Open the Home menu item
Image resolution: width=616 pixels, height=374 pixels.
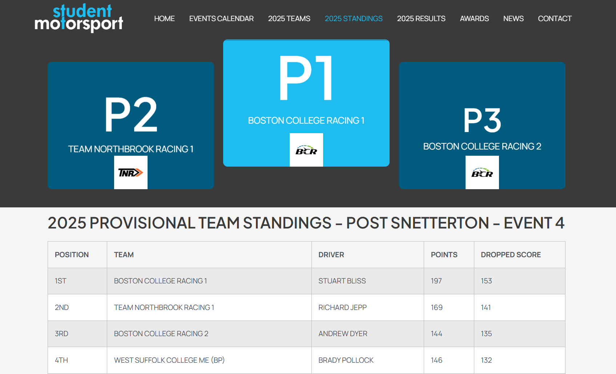[x=164, y=19]
